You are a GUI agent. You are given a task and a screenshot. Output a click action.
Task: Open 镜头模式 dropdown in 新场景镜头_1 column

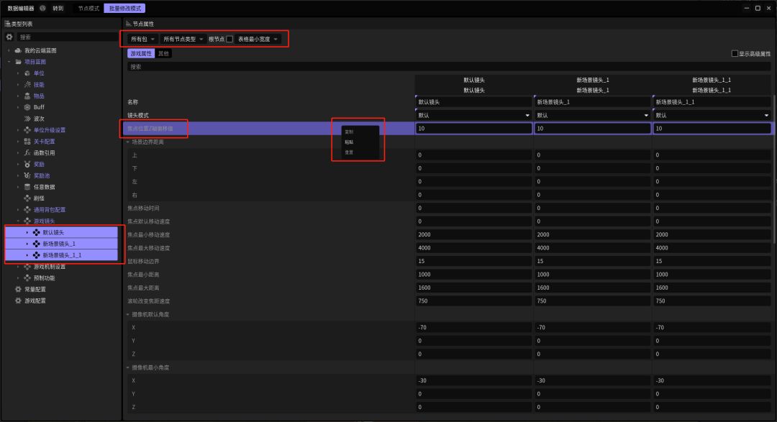click(592, 116)
